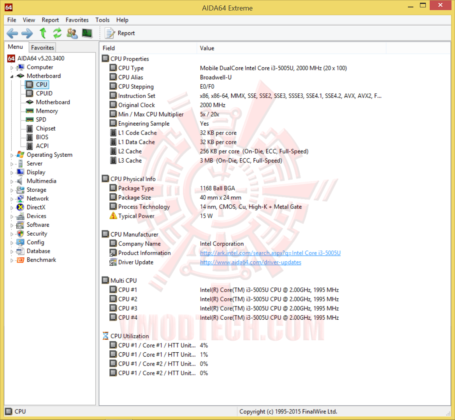Select the Chipset icon in the tree
The height and width of the screenshot is (420, 455).
coord(30,128)
